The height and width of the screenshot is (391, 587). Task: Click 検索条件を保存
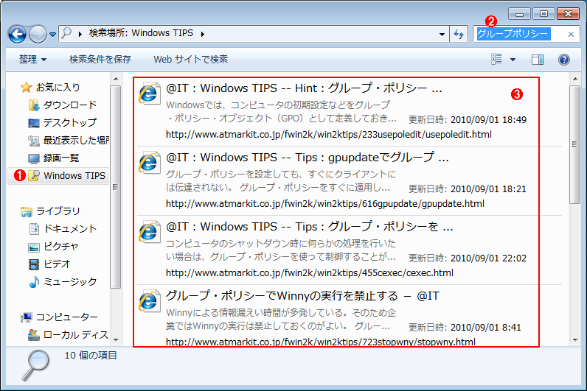[x=100, y=59]
